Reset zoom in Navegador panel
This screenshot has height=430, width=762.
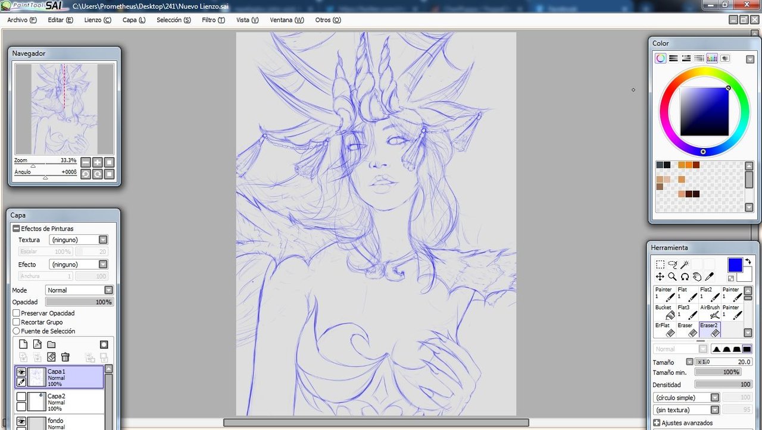110,162
